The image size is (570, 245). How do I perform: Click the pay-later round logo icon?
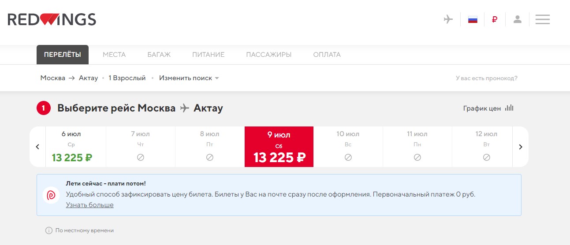(x=51, y=195)
